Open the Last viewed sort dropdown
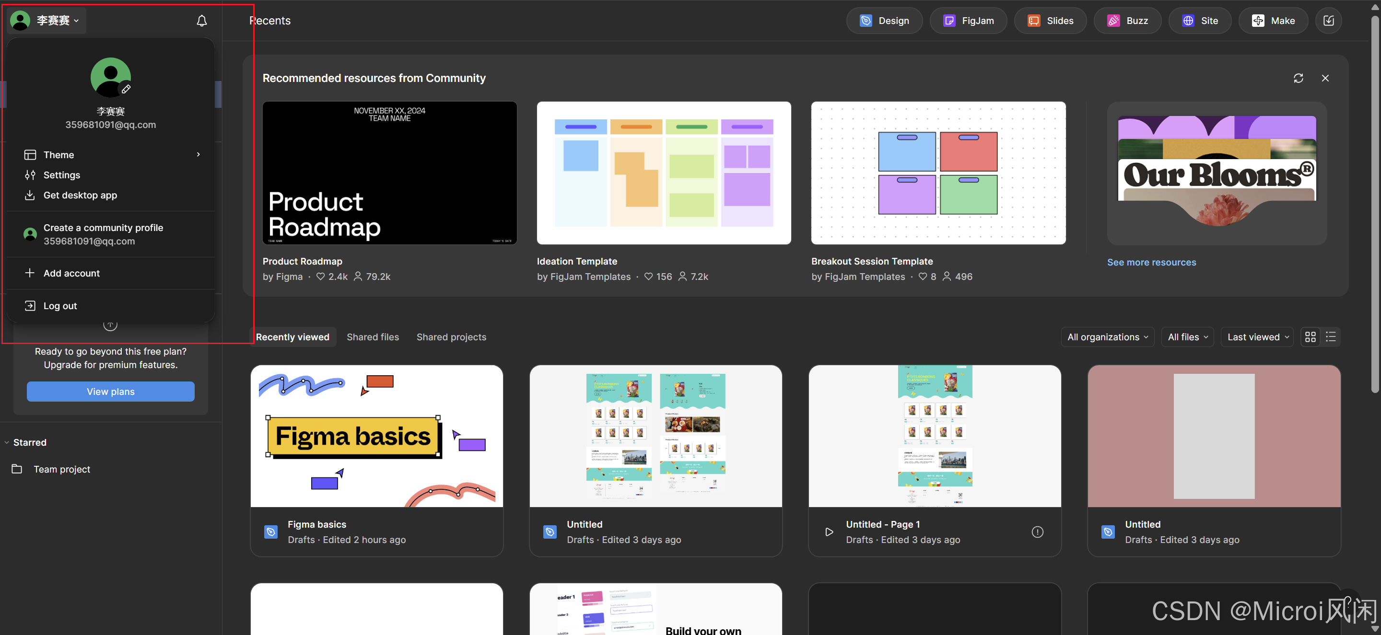This screenshot has width=1381, height=635. pyautogui.click(x=1257, y=336)
